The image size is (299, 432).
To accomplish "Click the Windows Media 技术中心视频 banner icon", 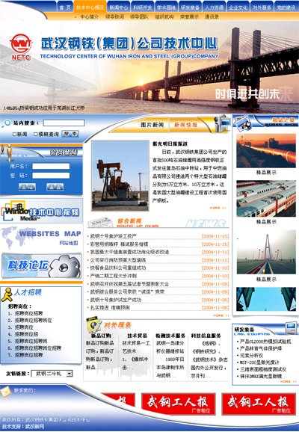I will point(13,211).
